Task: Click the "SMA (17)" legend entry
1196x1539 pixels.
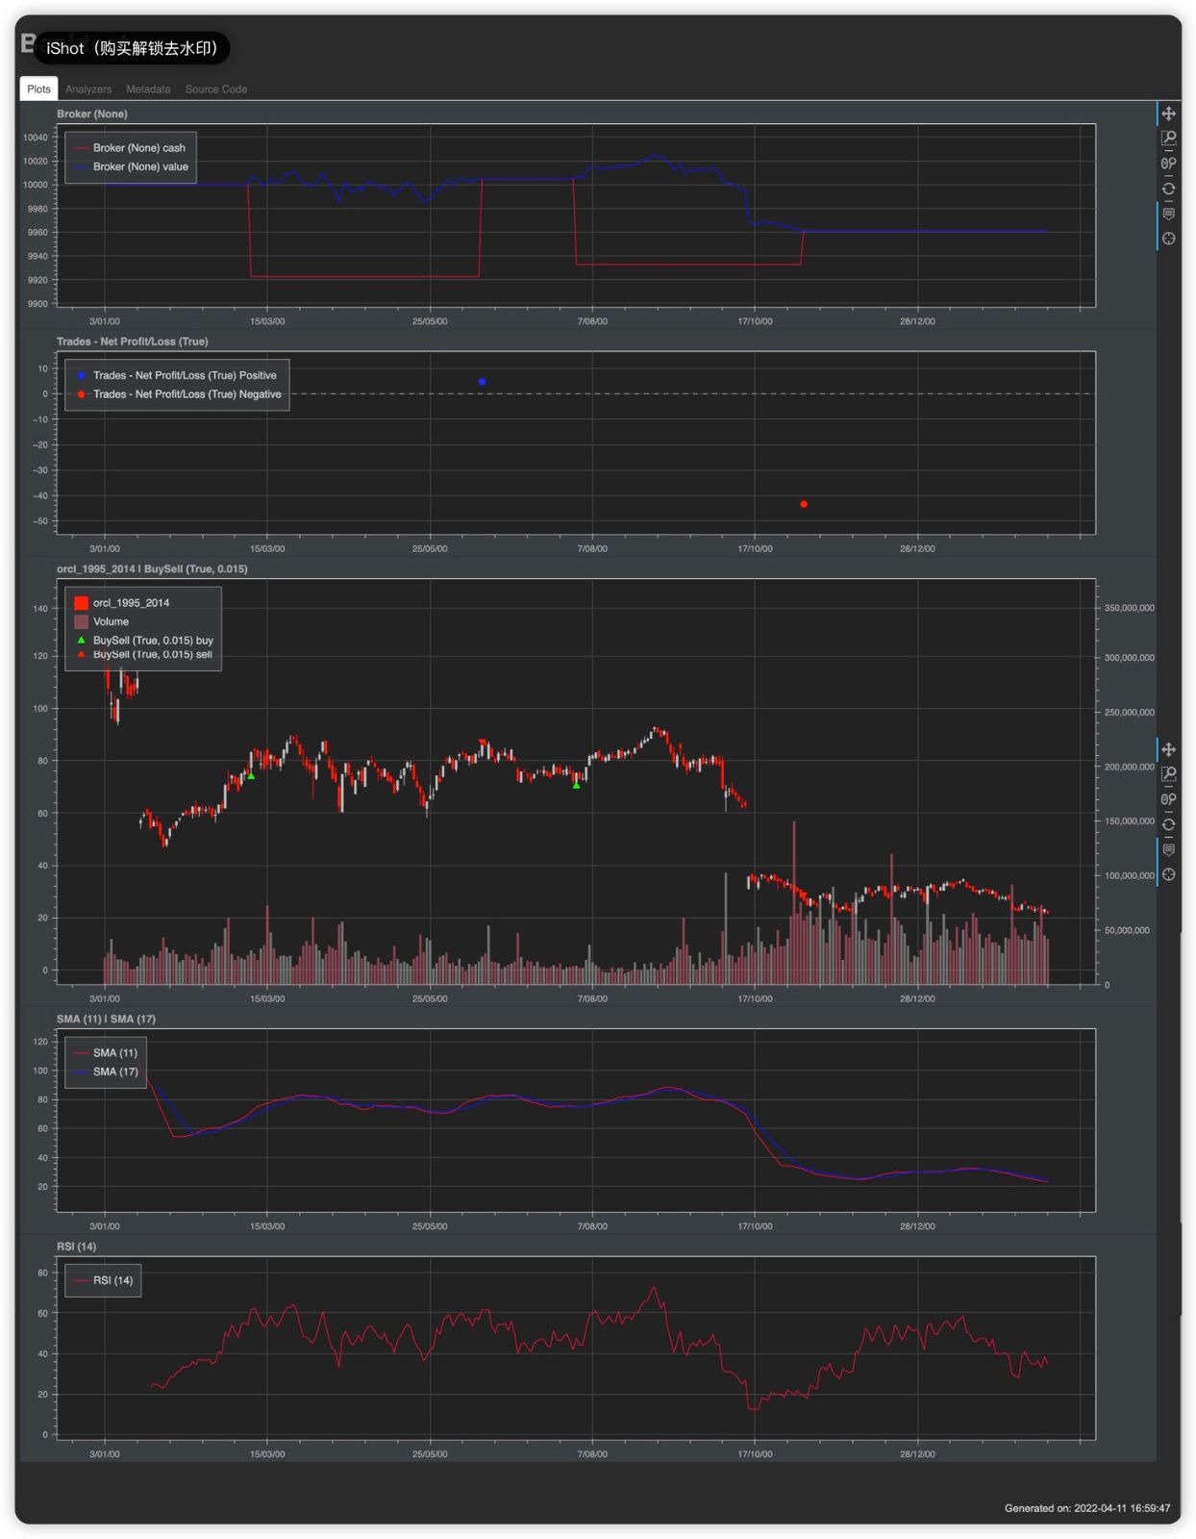Action: (x=115, y=1072)
